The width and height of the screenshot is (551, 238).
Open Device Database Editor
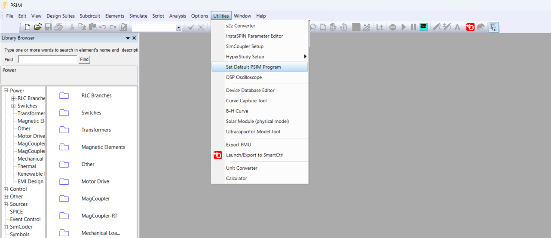pyautogui.click(x=260, y=90)
